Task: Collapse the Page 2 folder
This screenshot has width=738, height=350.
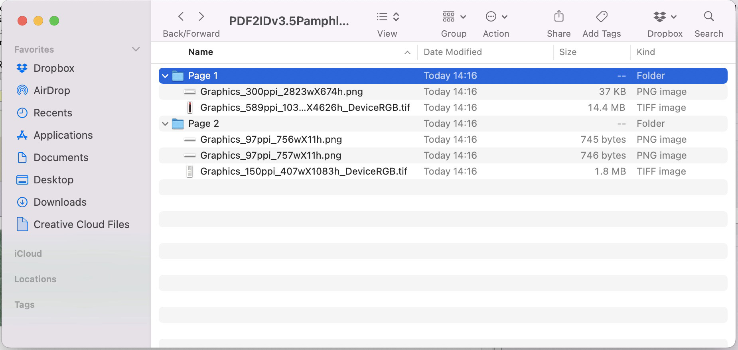Action: [x=165, y=124]
